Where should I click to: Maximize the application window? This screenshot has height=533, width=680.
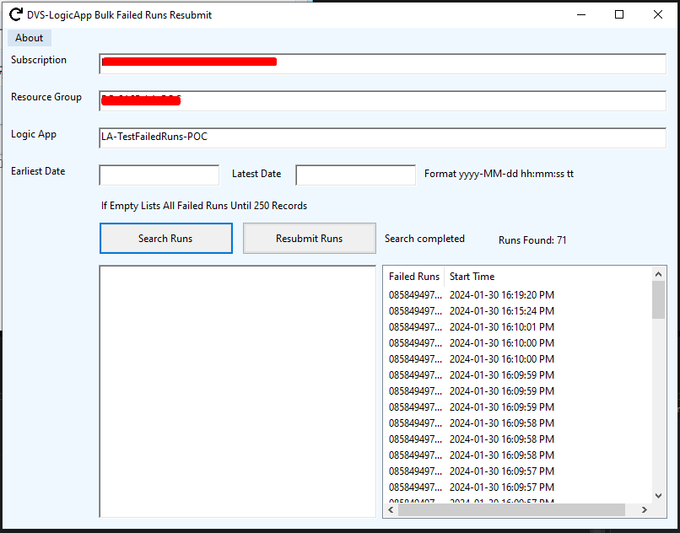click(619, 14)
